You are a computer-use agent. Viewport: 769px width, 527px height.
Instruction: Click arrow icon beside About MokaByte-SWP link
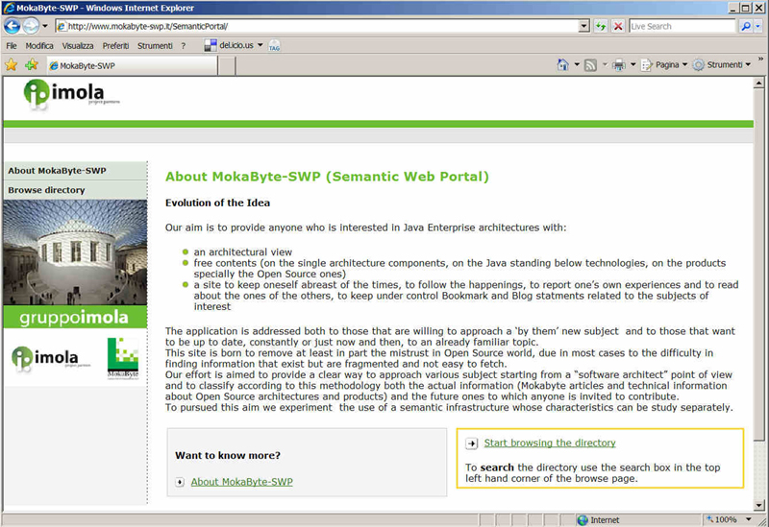(x=180, y=482)
